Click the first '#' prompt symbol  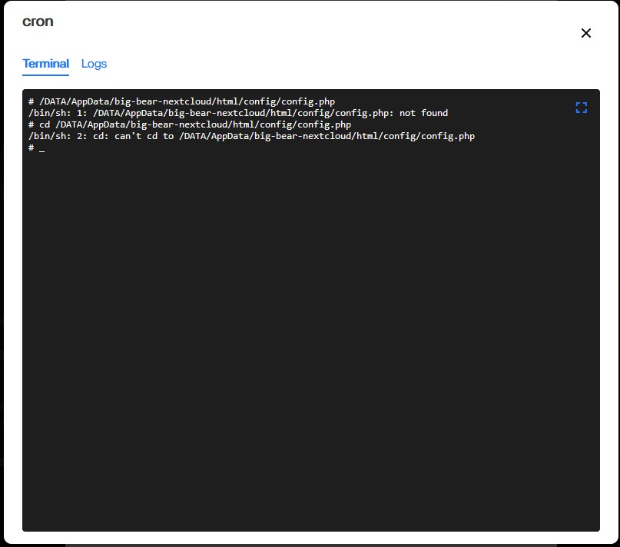point(31,101)
